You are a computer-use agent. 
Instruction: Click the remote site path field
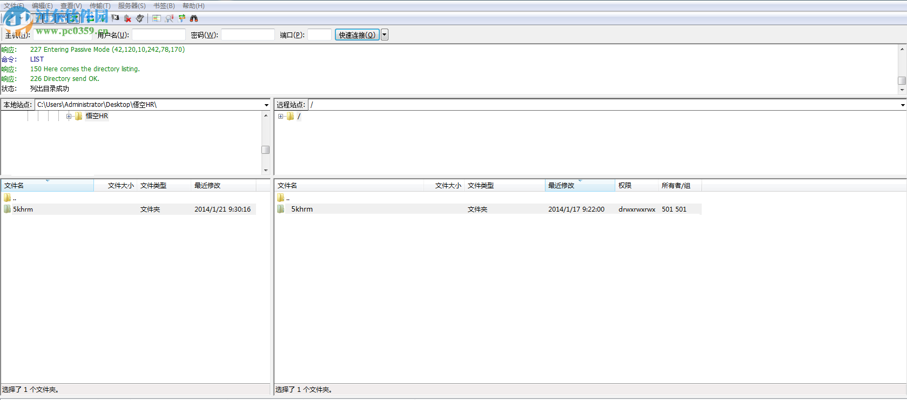point(603,105)
